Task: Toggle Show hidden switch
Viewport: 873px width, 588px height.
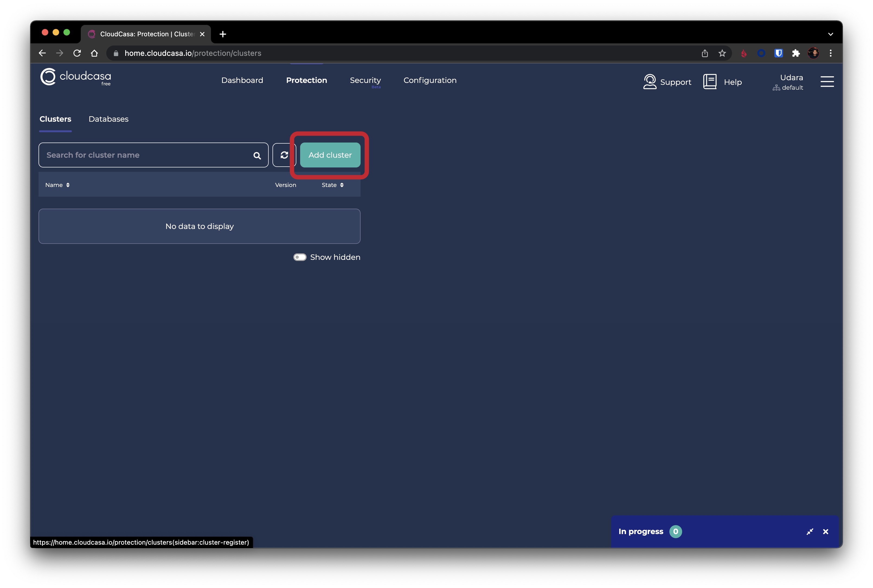Action: click(300, 257)
